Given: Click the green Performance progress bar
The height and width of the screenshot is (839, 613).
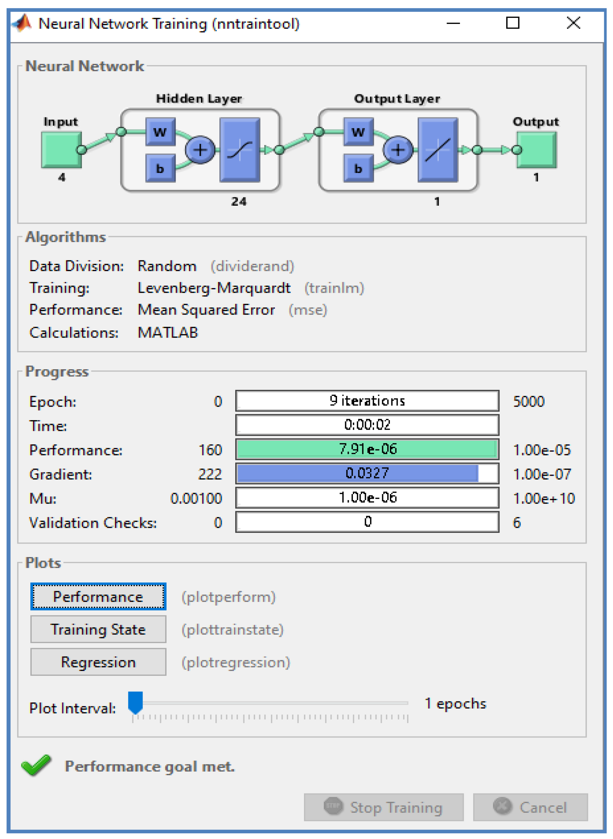Looking at the screenshot, I should pyautogui.click(x=367, y=450).
